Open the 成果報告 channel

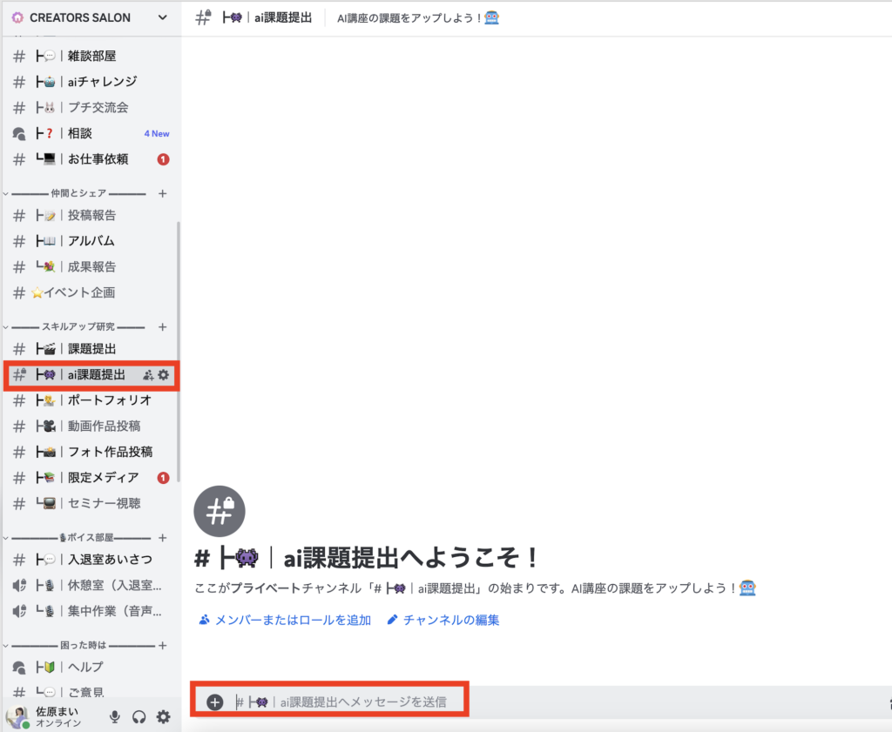[x=91, y=266]
